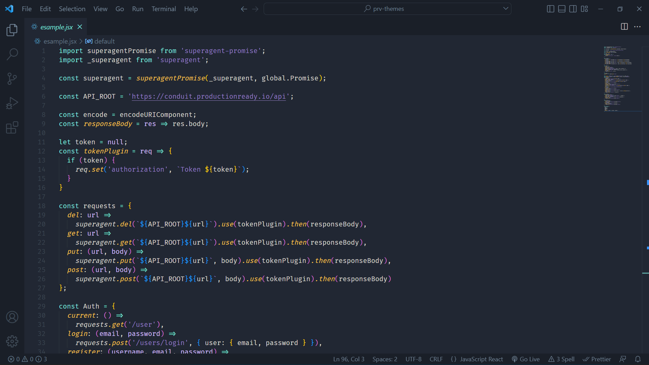
Task: Toggle the primary side bar layout button
Action: (x=550, y=9)
